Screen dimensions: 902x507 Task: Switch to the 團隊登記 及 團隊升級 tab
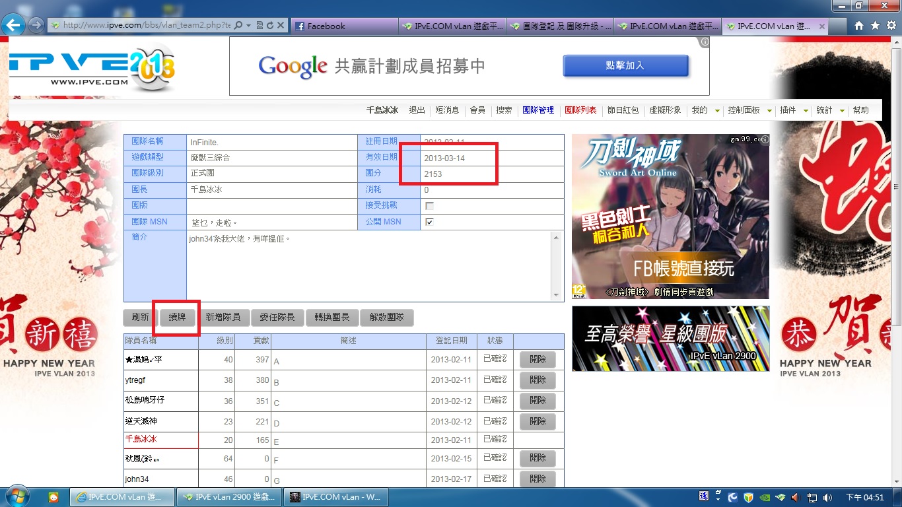click(x=560, y=26)
